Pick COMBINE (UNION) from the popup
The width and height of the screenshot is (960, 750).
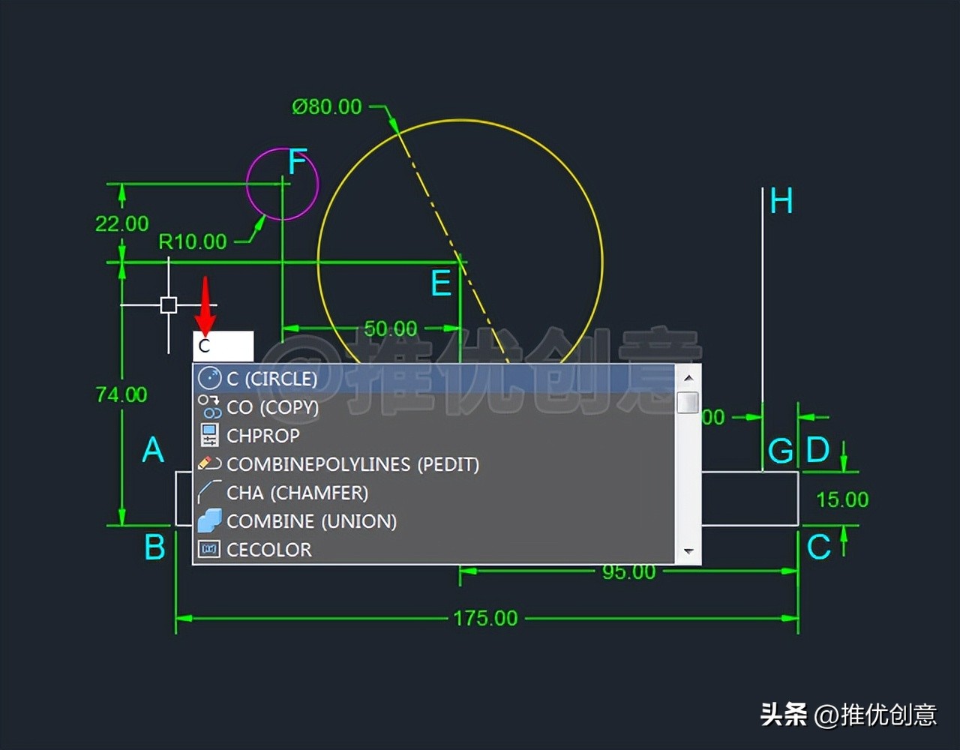pos(312,520)
